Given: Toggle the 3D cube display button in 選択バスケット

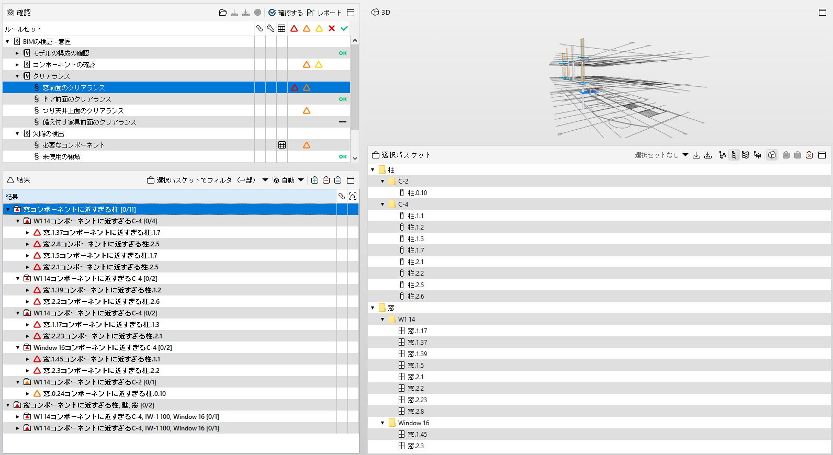Looking at the screenshot, I should tap(772, 155).
